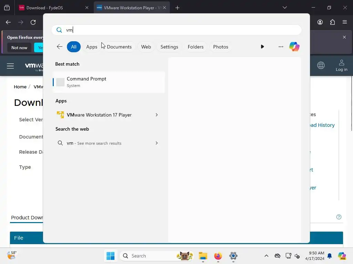Click Log in on VMware page
Image resolution: width=353 pixels, height=264 pixels.
pos(341,66)
